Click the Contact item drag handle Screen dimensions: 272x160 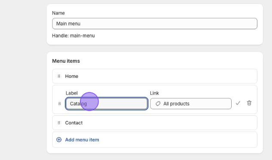point(59,123)
